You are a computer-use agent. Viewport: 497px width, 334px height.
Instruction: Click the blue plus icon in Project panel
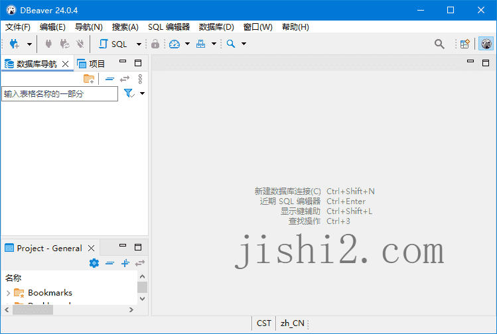point(125,263)
